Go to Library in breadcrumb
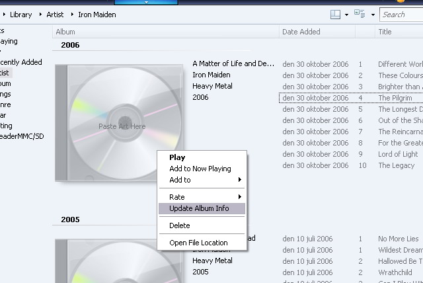 tap(20, 15)
